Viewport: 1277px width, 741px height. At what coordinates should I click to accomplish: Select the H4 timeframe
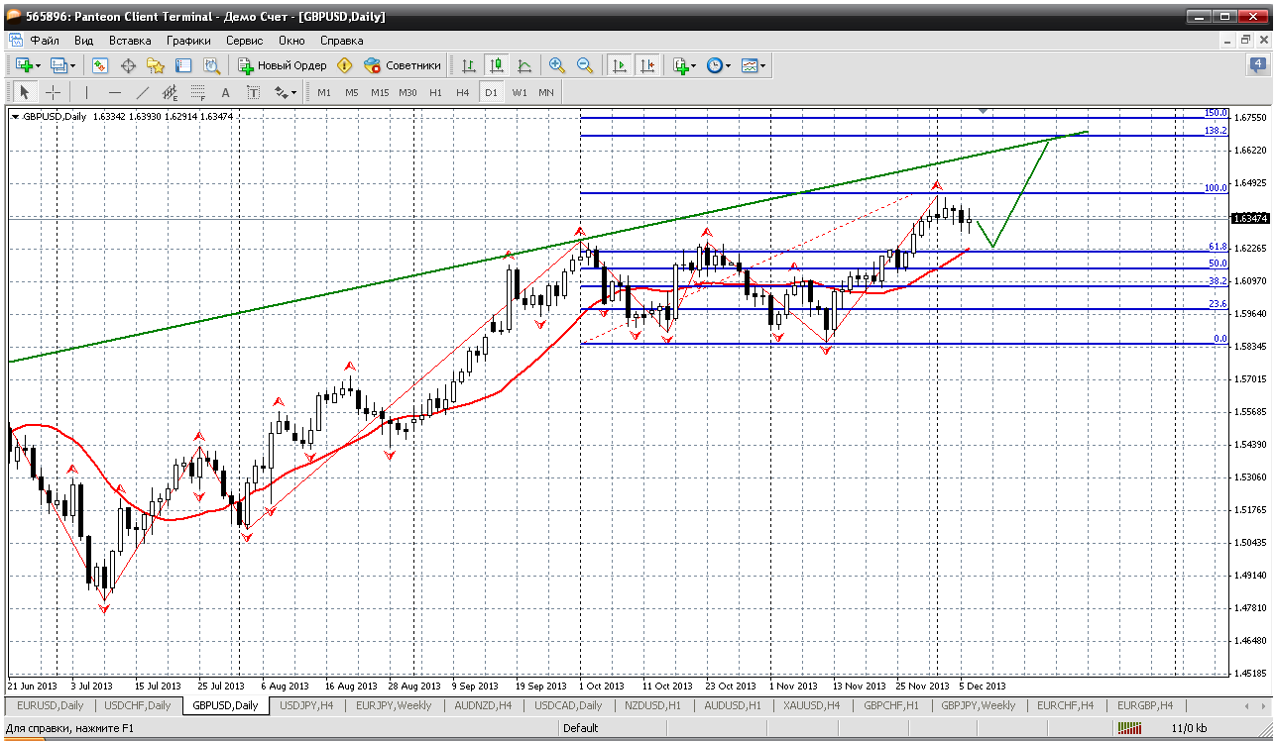pyautogui.click(x=462, y=92)
